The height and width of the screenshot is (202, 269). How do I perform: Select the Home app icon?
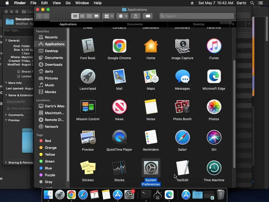click(151, 46)
